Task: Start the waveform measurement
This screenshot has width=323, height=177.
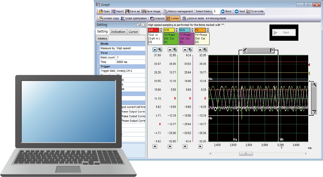Action: tap(284, 33)
